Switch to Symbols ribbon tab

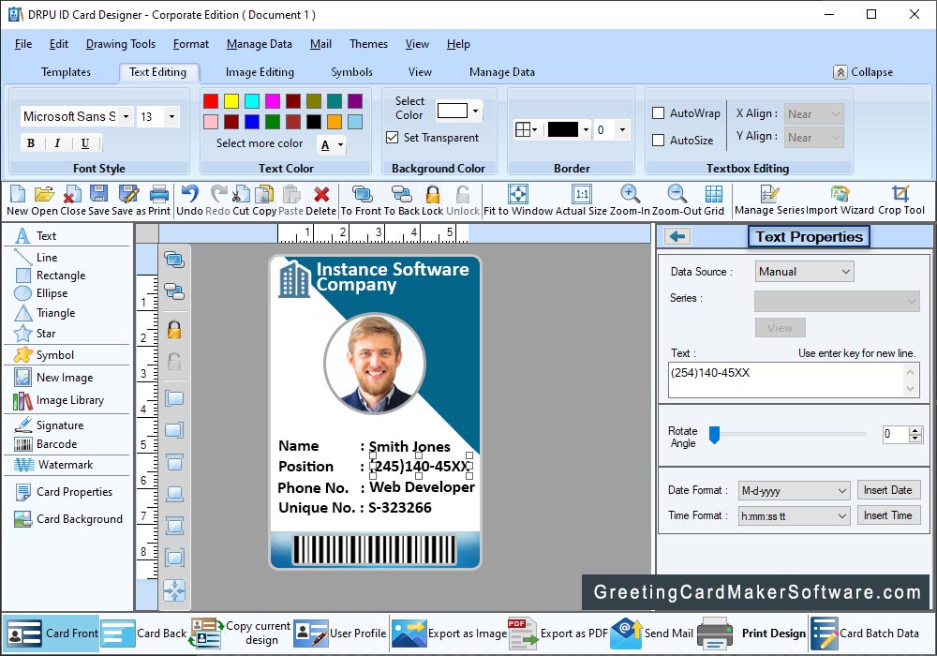[x=352, y=72]
